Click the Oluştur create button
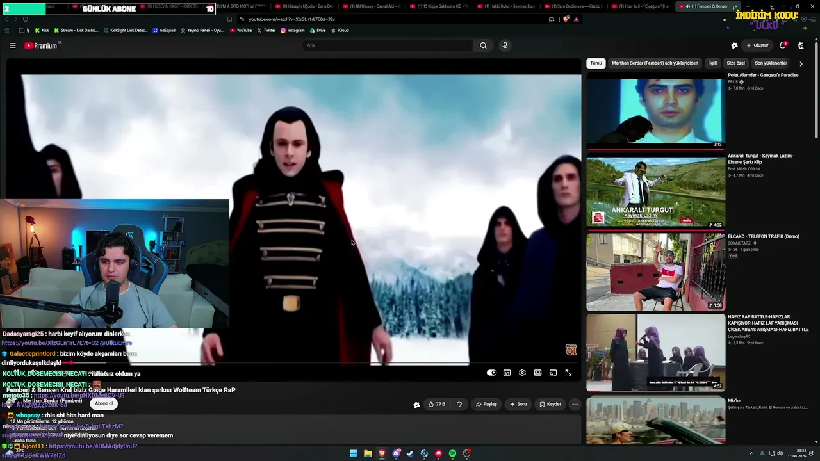 click(757, 45)
